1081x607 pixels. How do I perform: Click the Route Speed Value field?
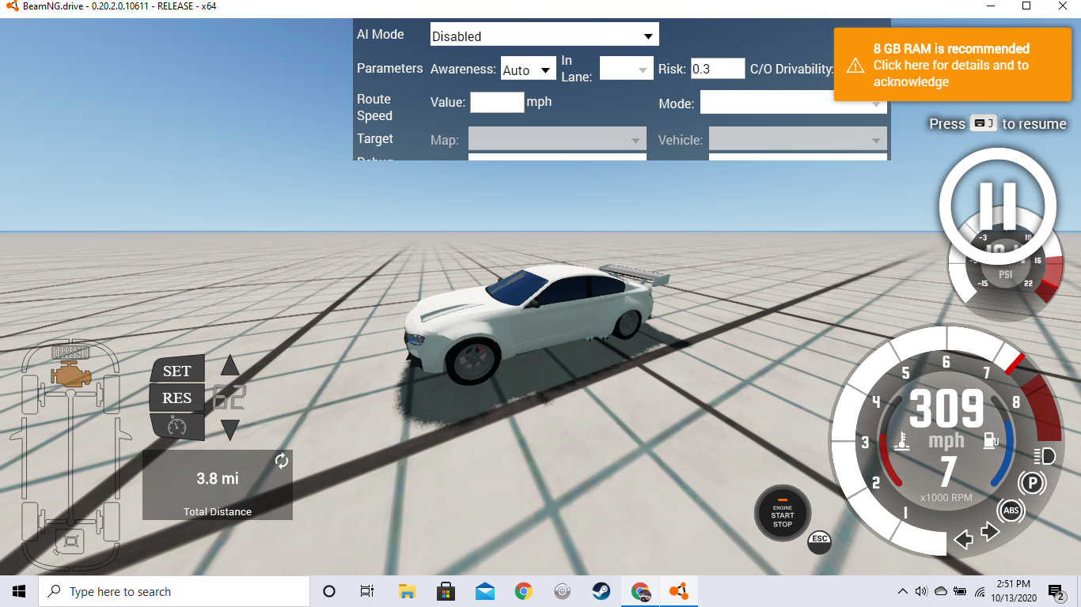pyautogui.click(x=497, y=102)
